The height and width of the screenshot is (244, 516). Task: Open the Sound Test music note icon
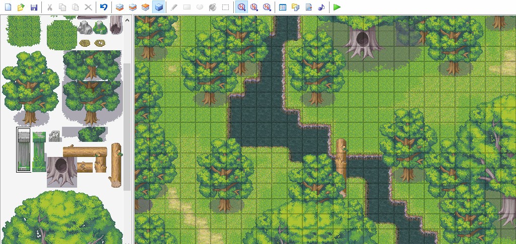click(321, 7)
